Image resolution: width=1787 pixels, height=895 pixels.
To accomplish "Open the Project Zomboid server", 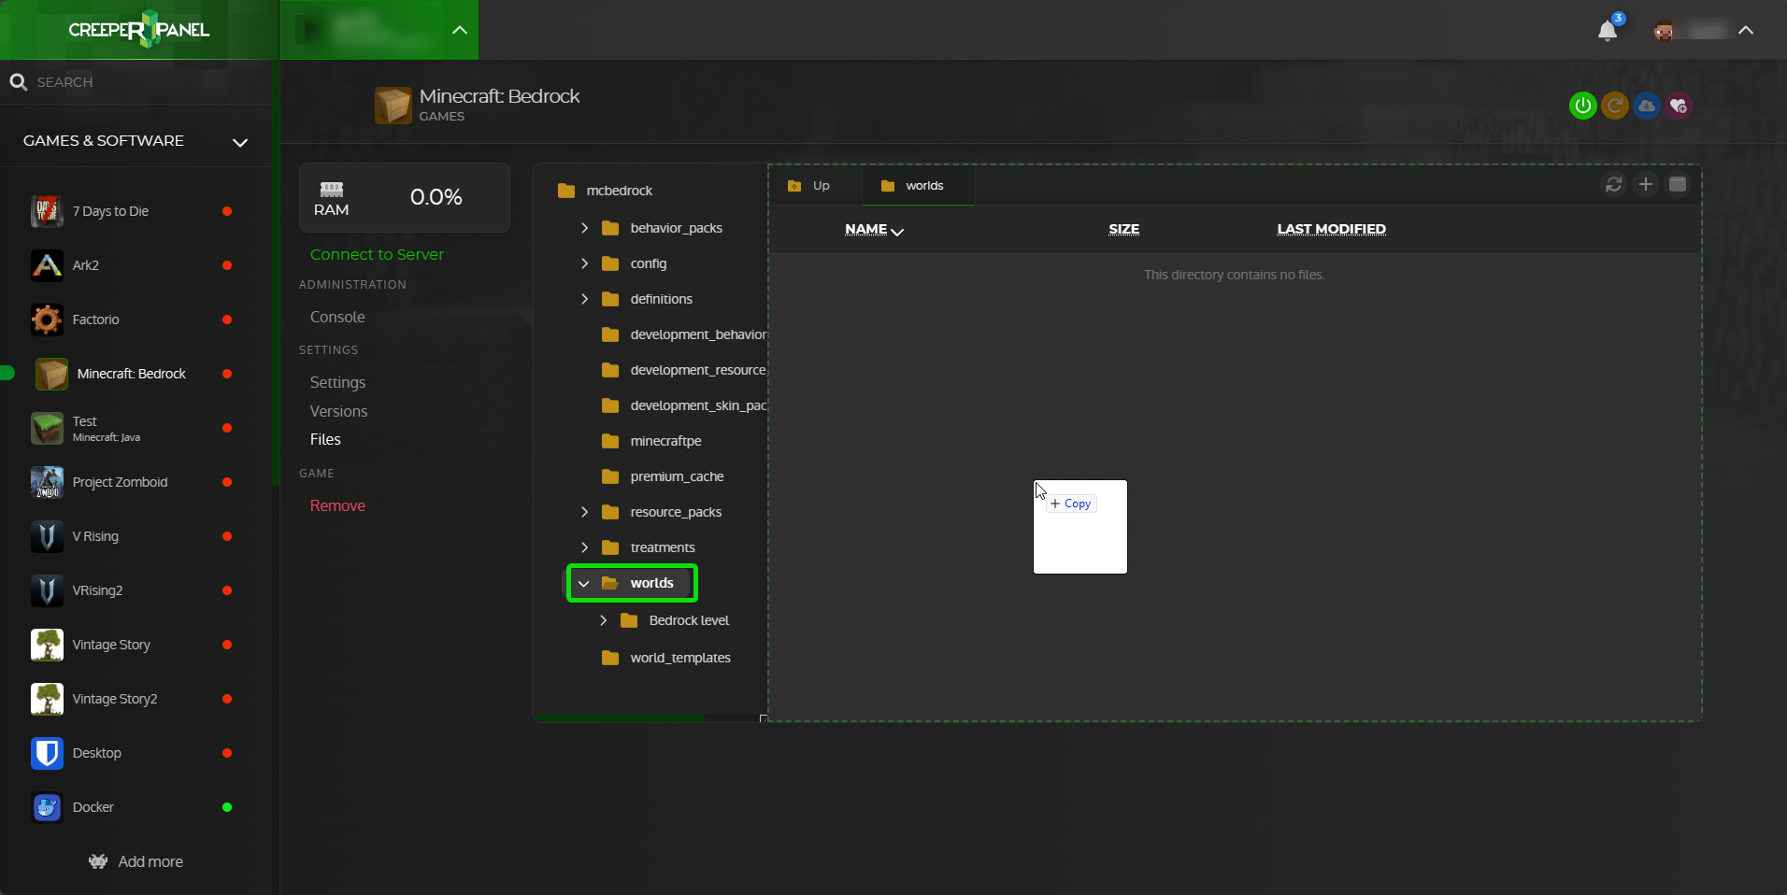I will [131, 482].
